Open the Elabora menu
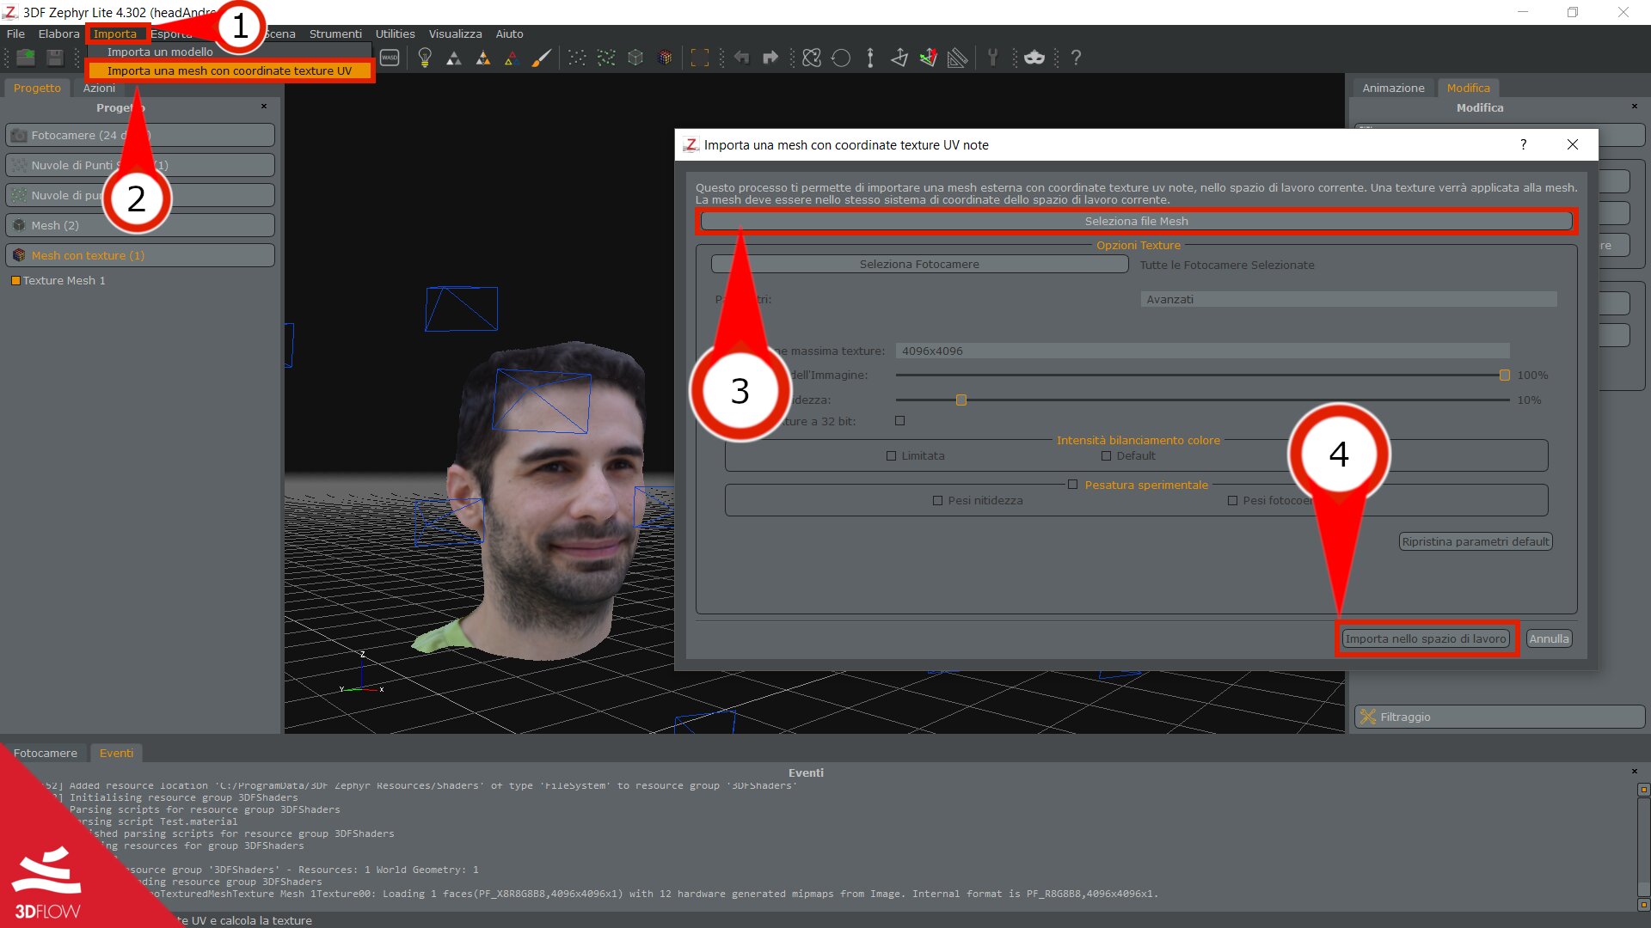1651x928 pixels. point(58,34)
